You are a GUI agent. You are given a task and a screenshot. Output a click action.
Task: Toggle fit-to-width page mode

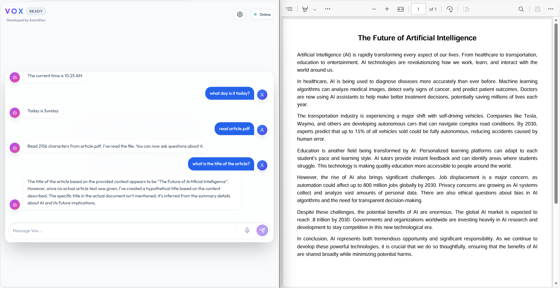point(400,9)
